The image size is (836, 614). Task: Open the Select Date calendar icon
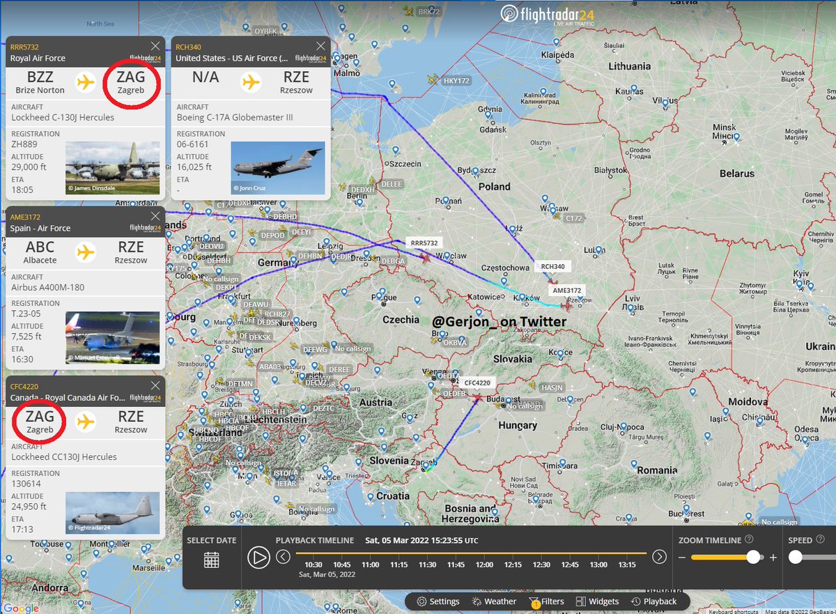(x=212, y=560)
